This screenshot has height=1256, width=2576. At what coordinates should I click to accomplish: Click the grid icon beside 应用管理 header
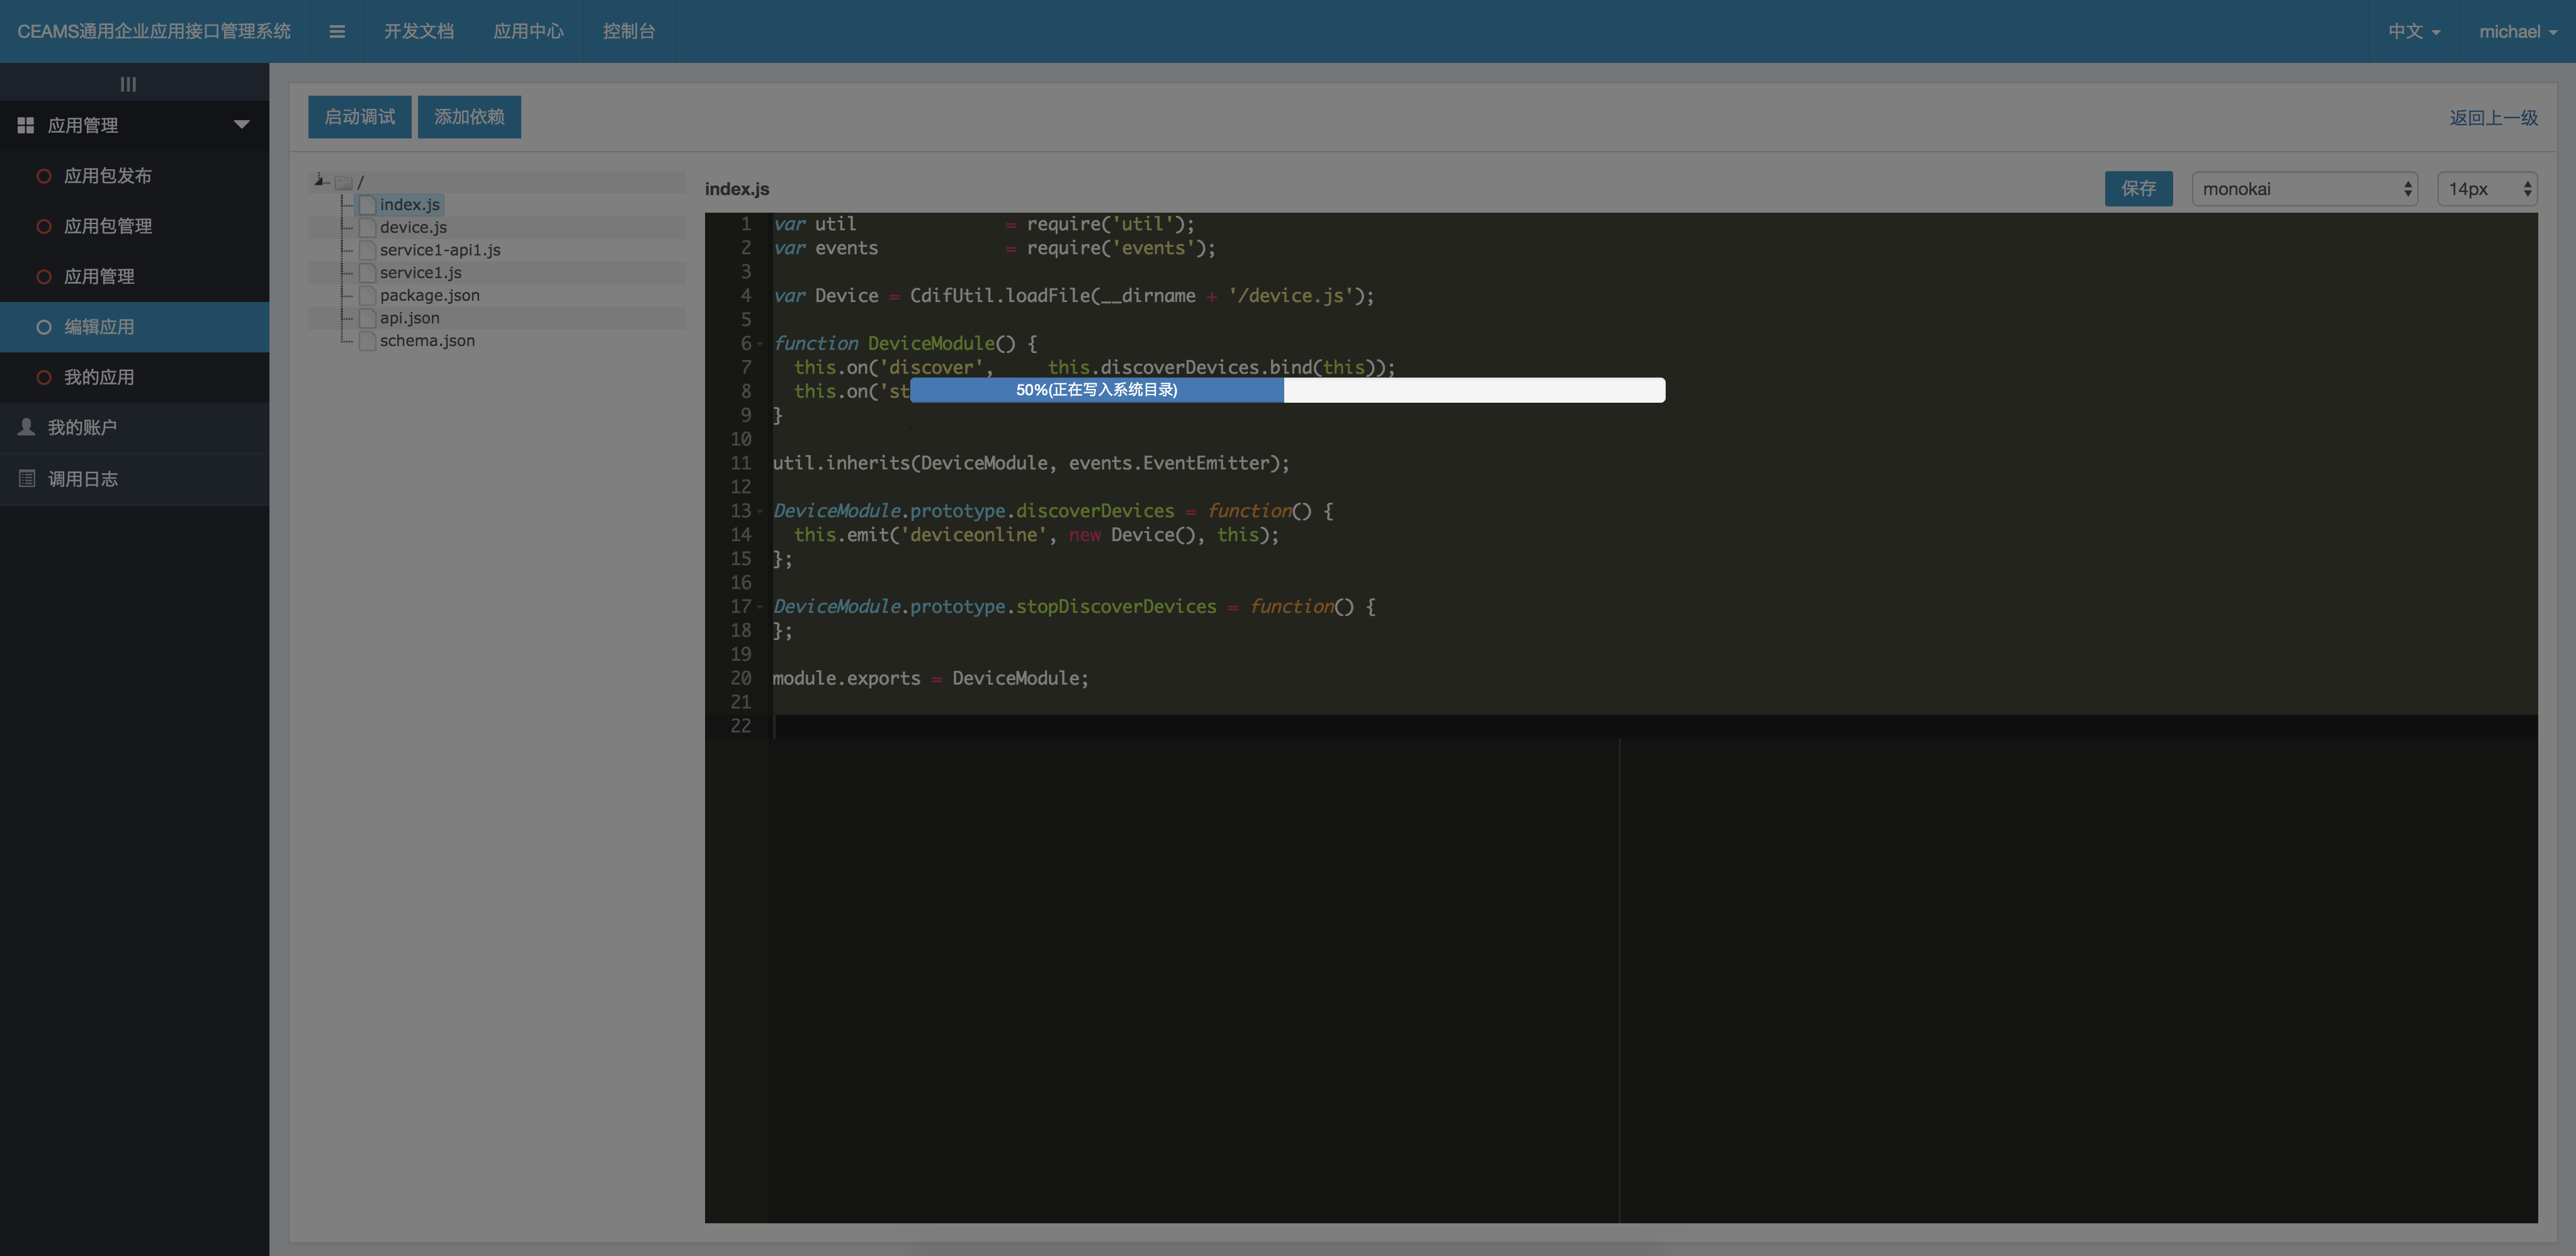click(26, 125)
